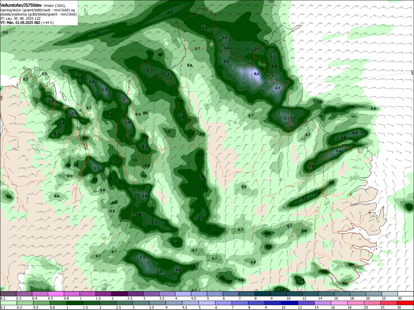Screen dimensions: 414x310
Task: Click the 3.4 value in the eastern rain band
Action: 339,151
